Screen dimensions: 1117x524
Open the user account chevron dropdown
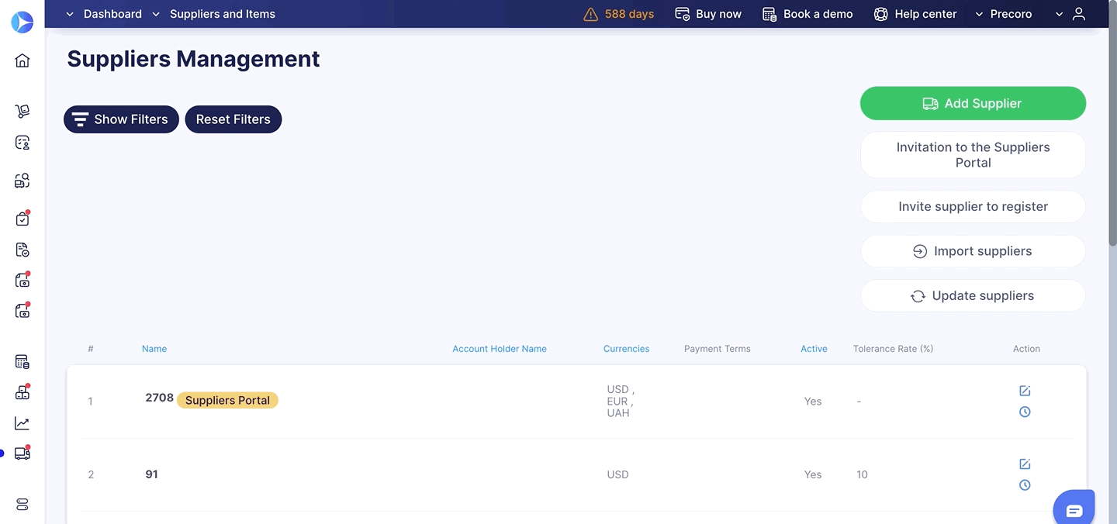(x=1060, y=14)
